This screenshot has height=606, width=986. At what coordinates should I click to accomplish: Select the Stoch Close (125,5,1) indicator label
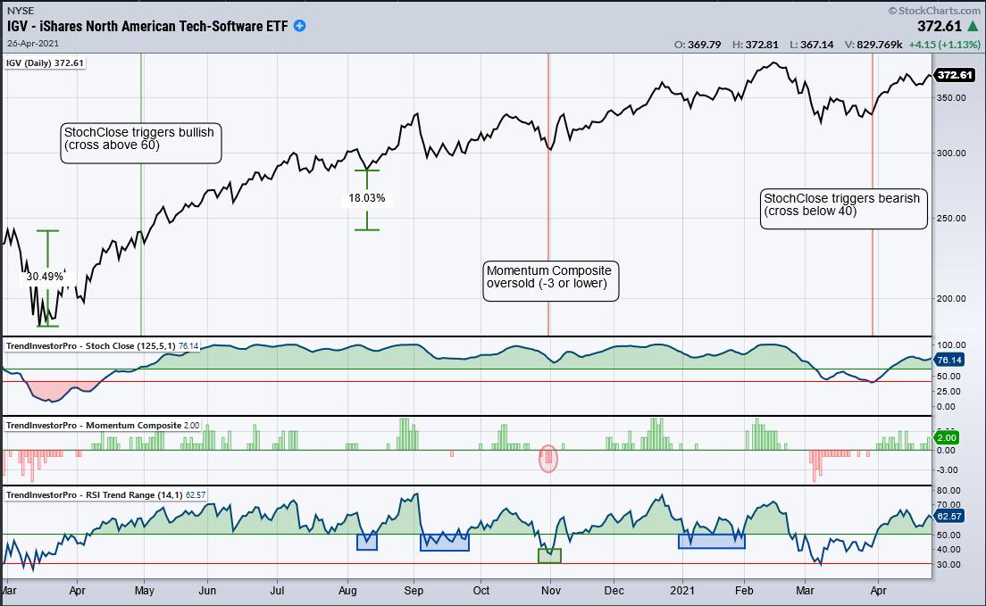[x=103, y=345]
